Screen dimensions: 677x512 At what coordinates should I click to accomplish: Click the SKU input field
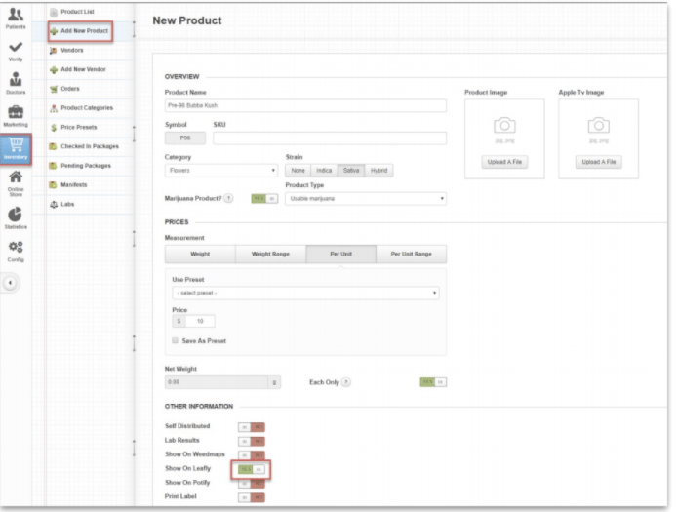click(330, 138)
